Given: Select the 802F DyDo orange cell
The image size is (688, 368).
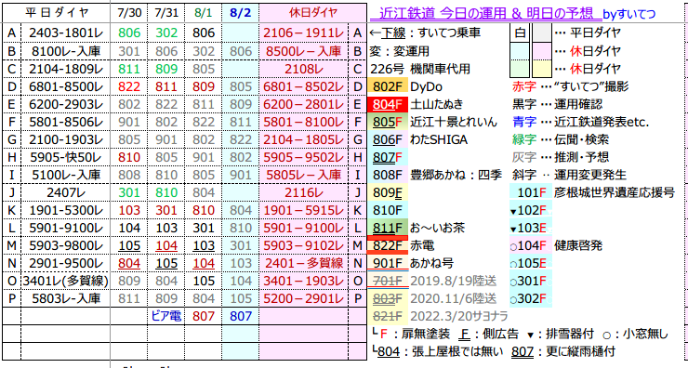Looking at the screenshot, I should pyautogui.click(x=388, y=86).
